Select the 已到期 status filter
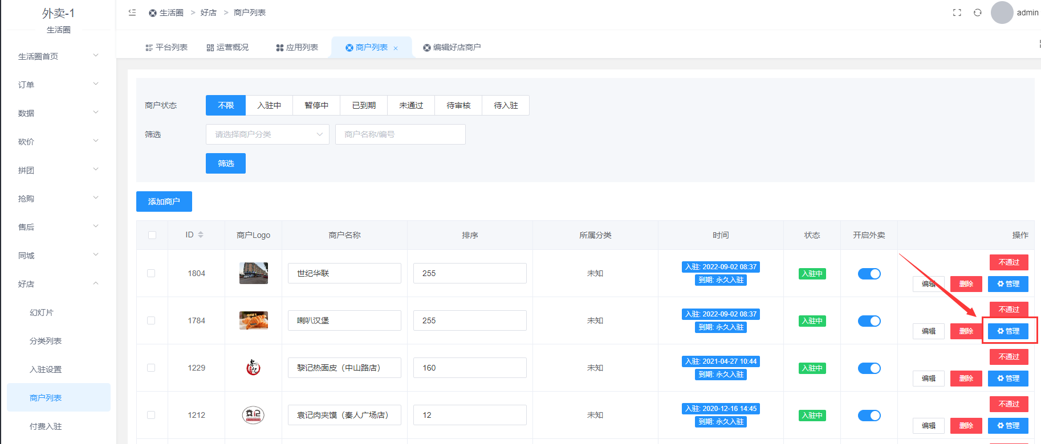Image resolution: width=1041 pixels, height=444 pixels. point(364,105)
